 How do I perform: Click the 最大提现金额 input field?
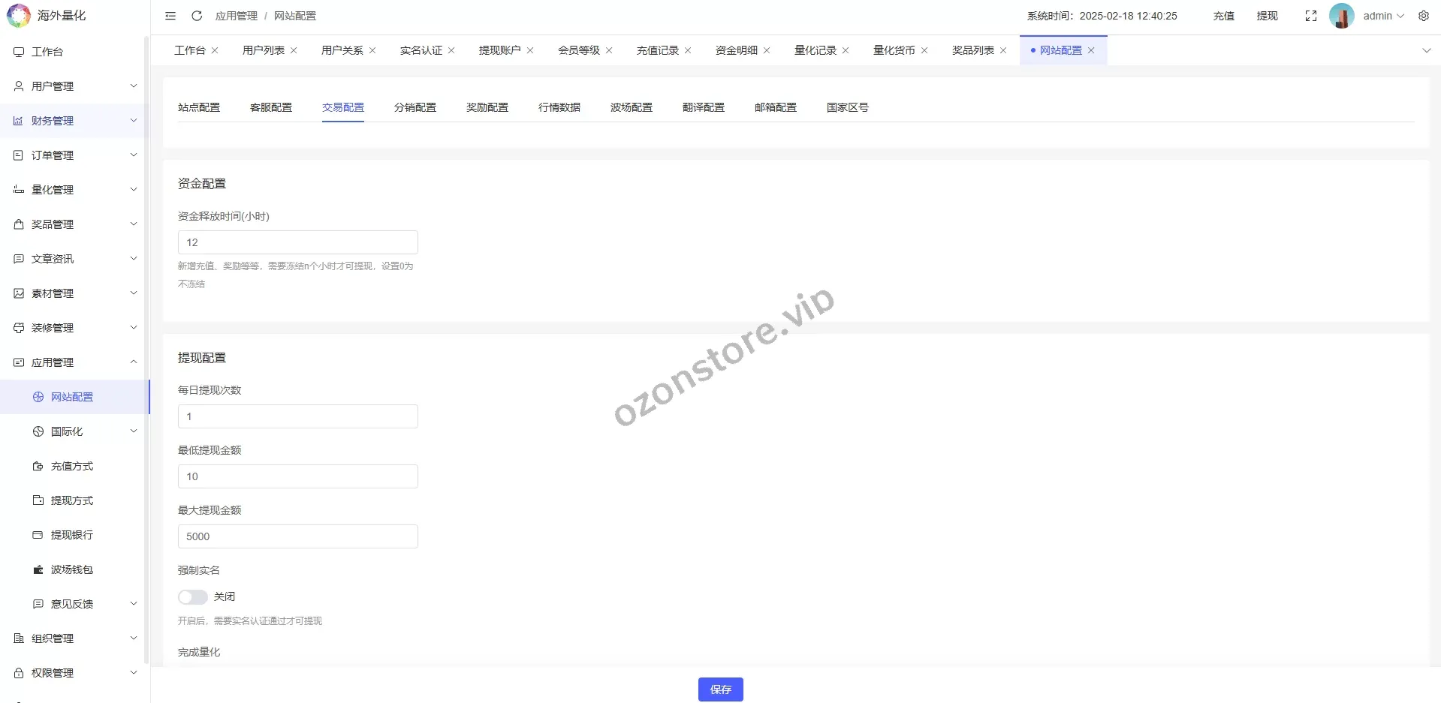coord(297,536)
